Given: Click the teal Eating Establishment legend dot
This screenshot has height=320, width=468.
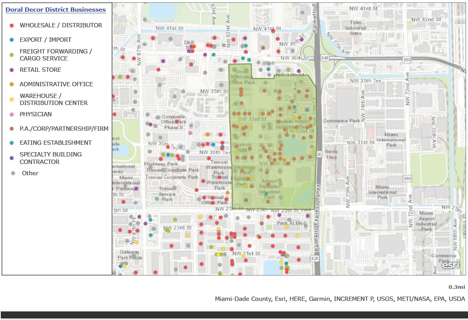Looking at the screenshot, I should [x=12, y=143].
